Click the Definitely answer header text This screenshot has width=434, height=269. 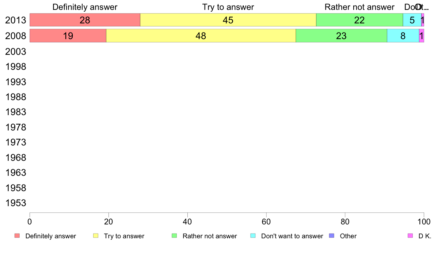[x=85, y=7]
